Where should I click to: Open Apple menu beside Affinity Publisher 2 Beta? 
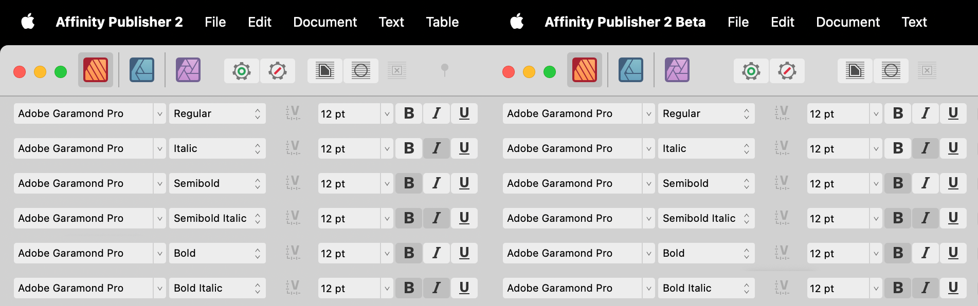pos(517,22)
